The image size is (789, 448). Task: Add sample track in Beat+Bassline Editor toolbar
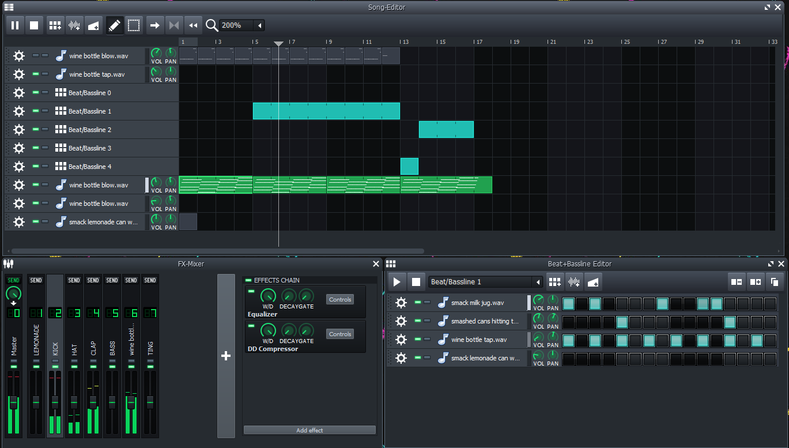(x=574, y=282)
